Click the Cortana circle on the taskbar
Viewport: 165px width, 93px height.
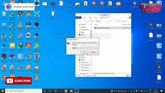click(45, 91)
